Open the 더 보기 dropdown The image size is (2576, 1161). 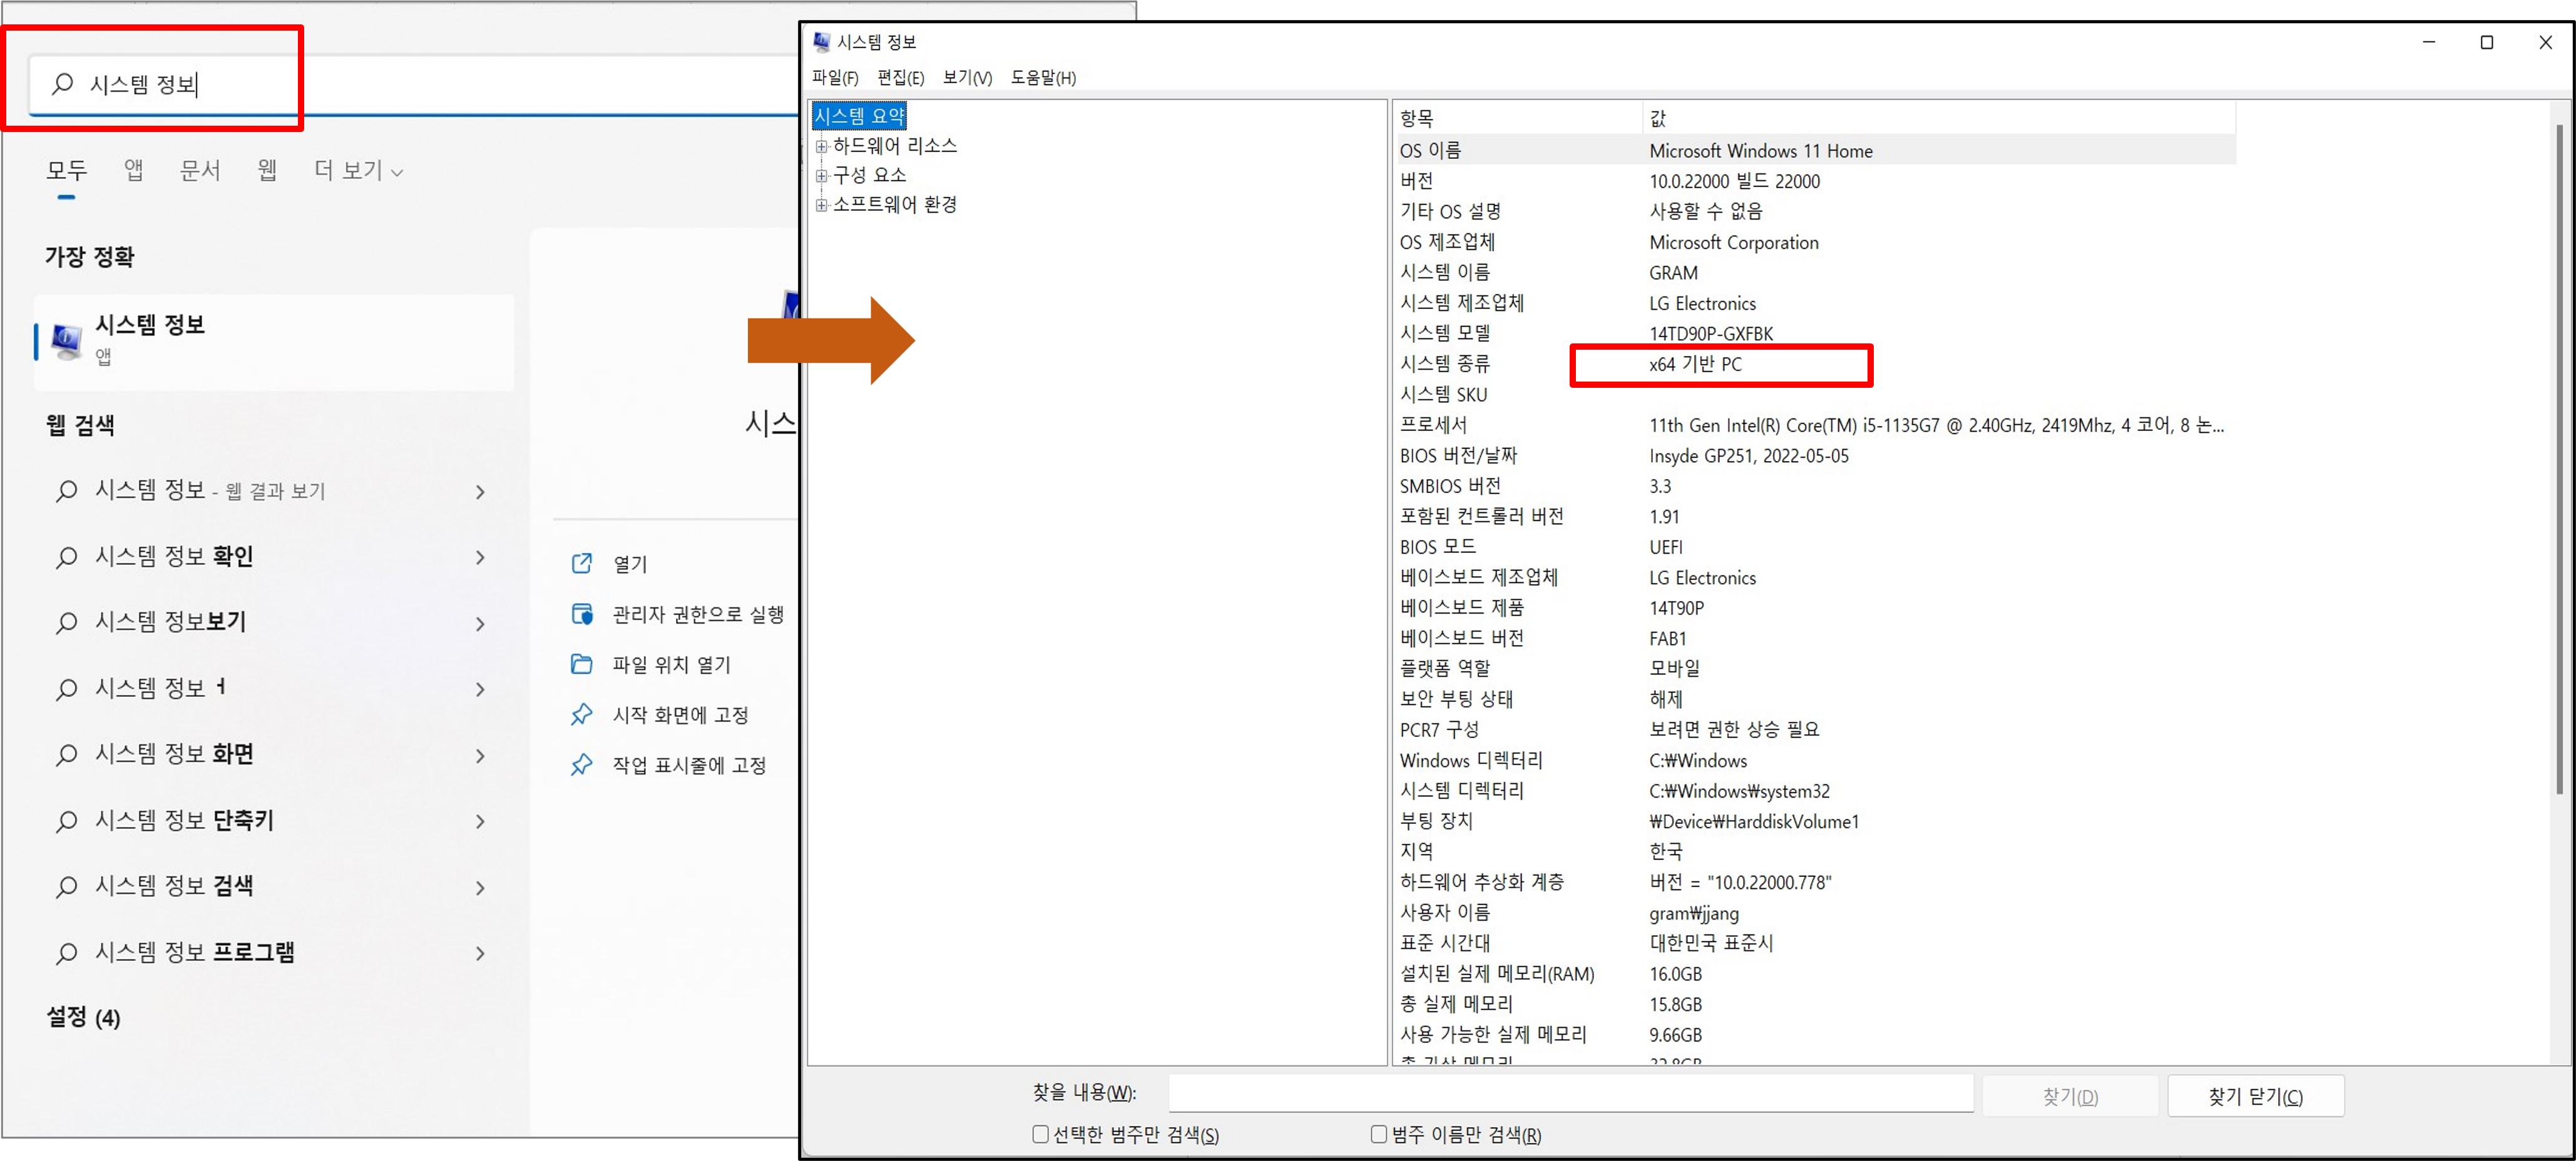356,171
